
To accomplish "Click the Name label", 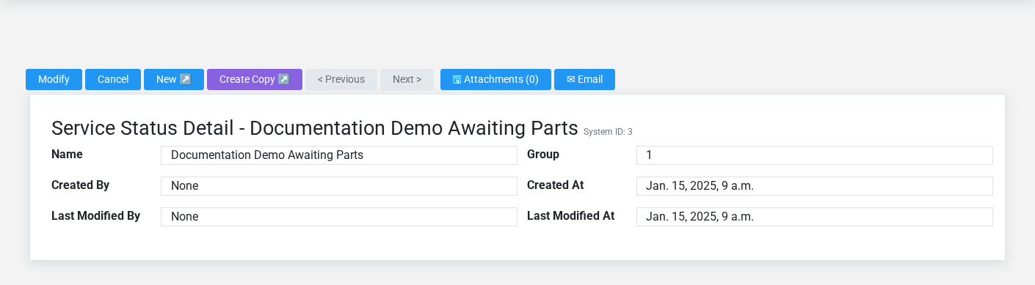I will 67,155.
